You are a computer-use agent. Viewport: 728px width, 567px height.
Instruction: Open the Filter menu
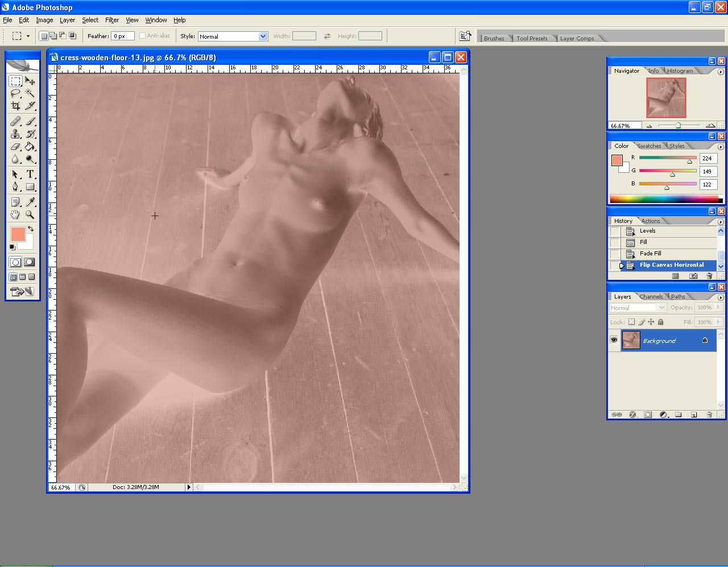pos(112,20)
